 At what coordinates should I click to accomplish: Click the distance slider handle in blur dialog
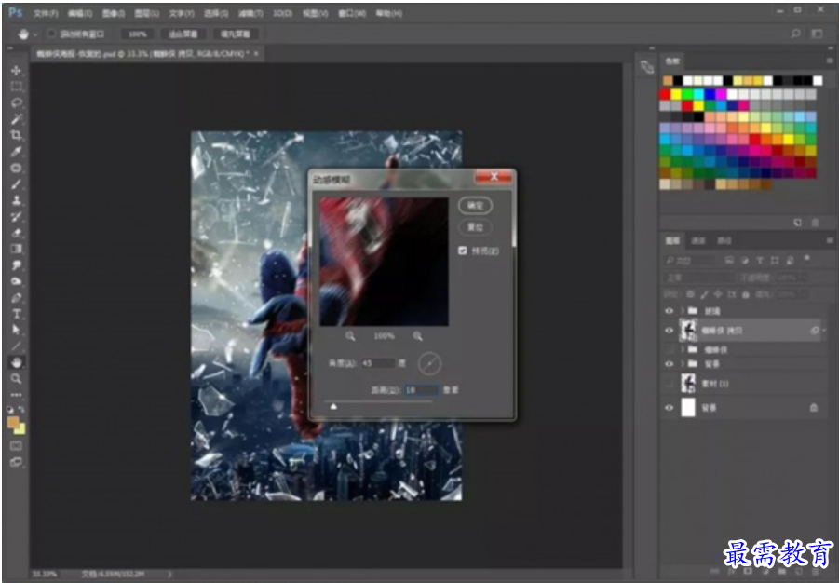(333, 407)
